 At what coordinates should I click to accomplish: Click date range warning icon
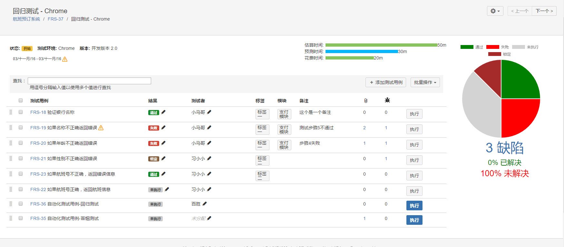(65, 59)
